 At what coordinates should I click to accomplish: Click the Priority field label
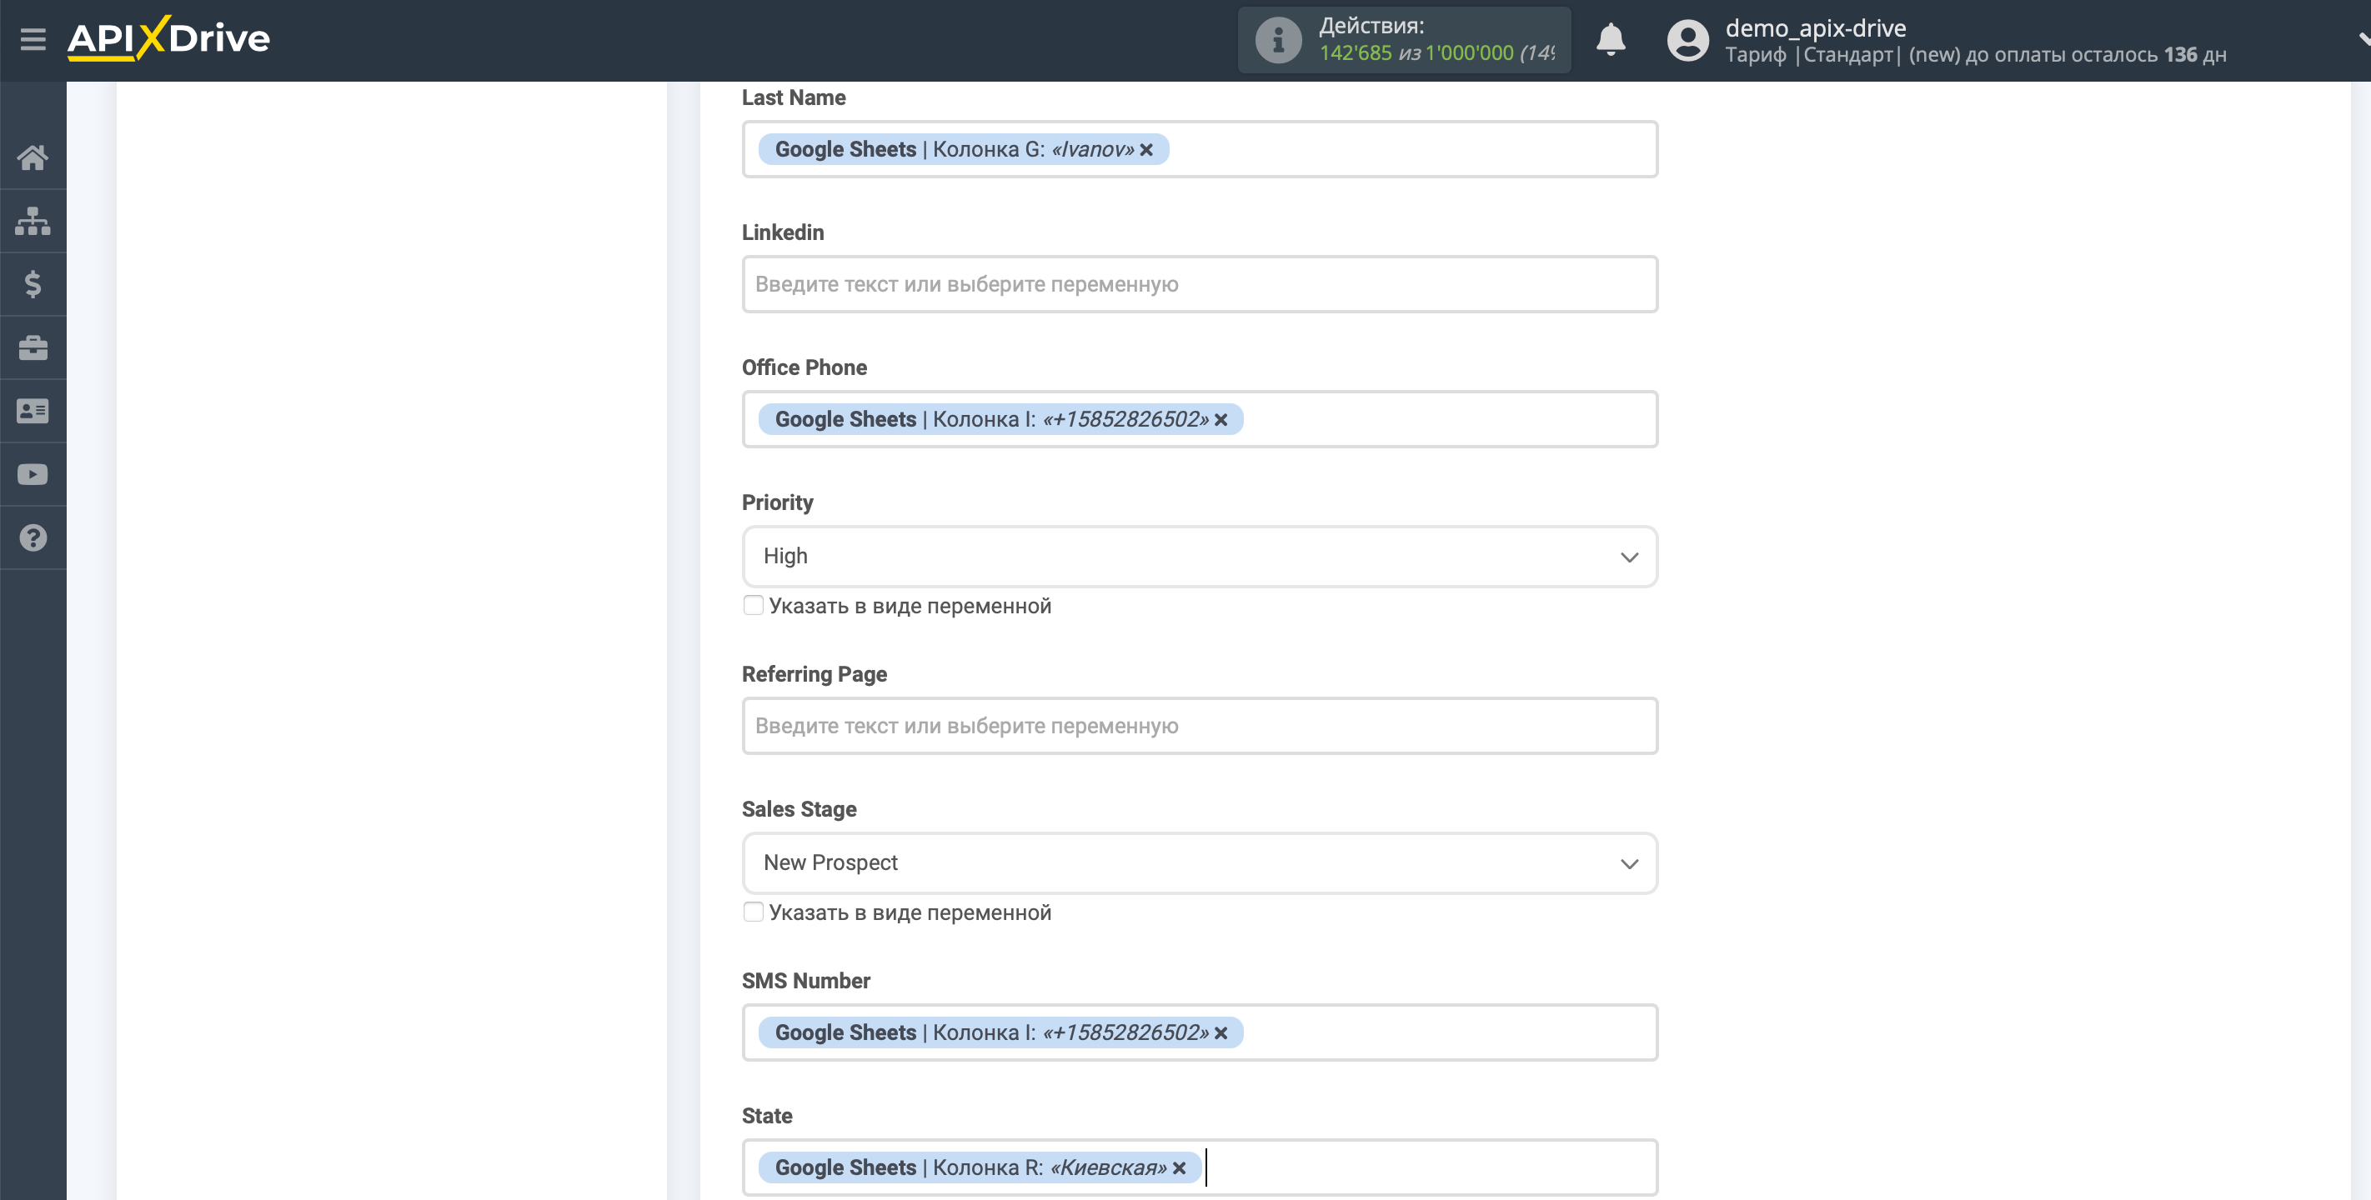(x=778, y=502)
